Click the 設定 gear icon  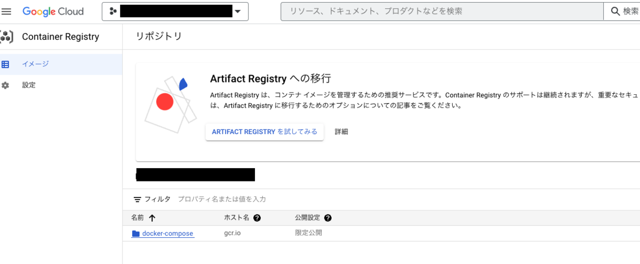pyautogui.click(x=5, y=85)
